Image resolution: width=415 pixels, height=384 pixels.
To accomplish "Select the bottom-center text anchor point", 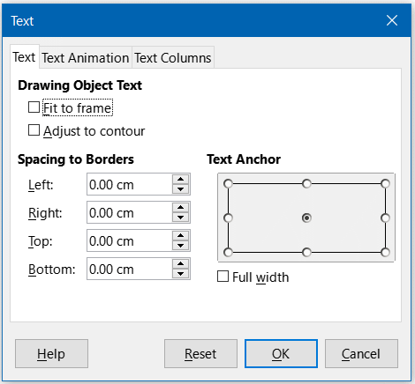I will tap(306, 252).
